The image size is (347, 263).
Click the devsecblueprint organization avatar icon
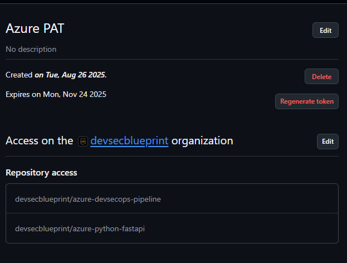[x=83, y=142]
